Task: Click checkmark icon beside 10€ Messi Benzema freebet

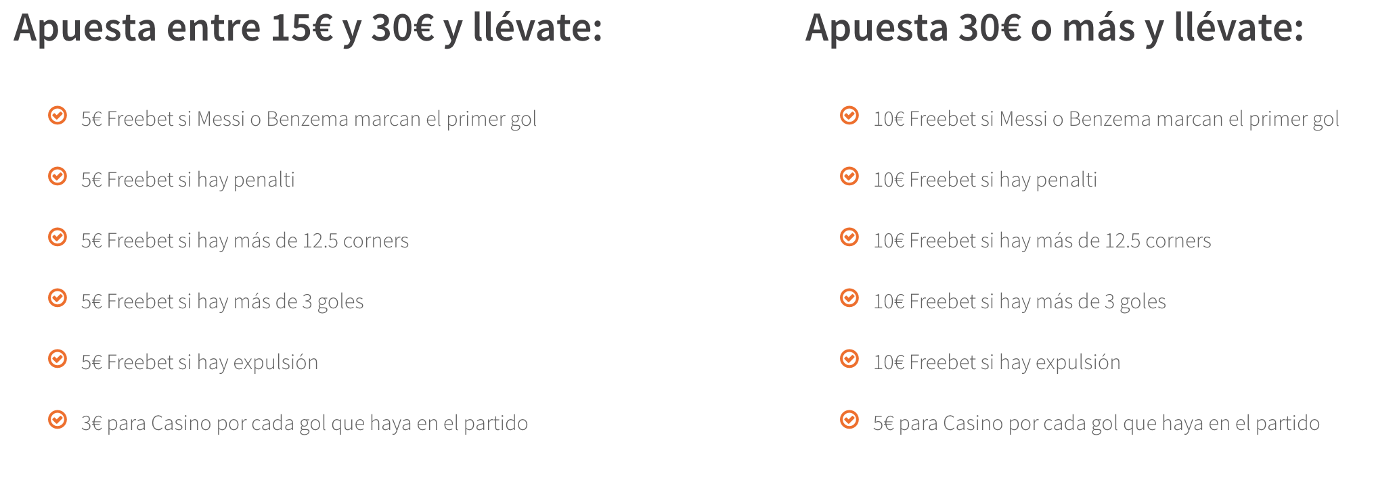Action: coord(849,116)
